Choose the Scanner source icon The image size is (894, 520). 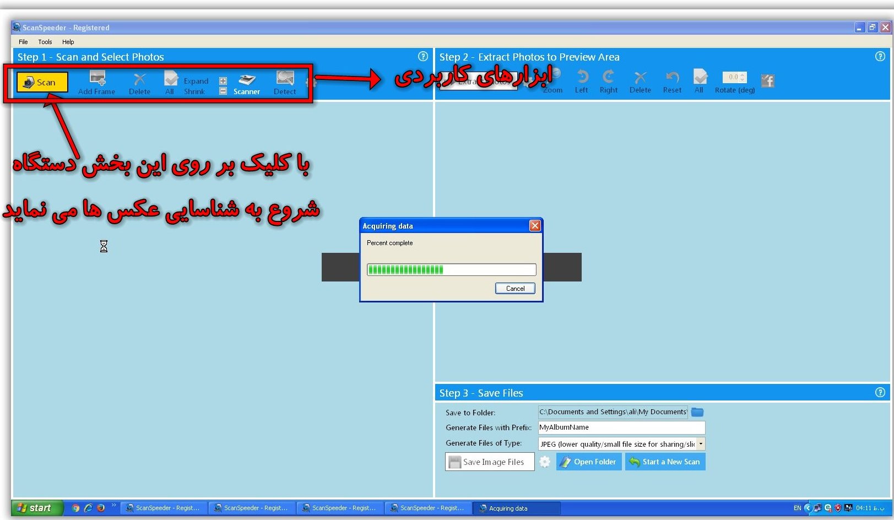pyautogui.click(x=246, y=83)
